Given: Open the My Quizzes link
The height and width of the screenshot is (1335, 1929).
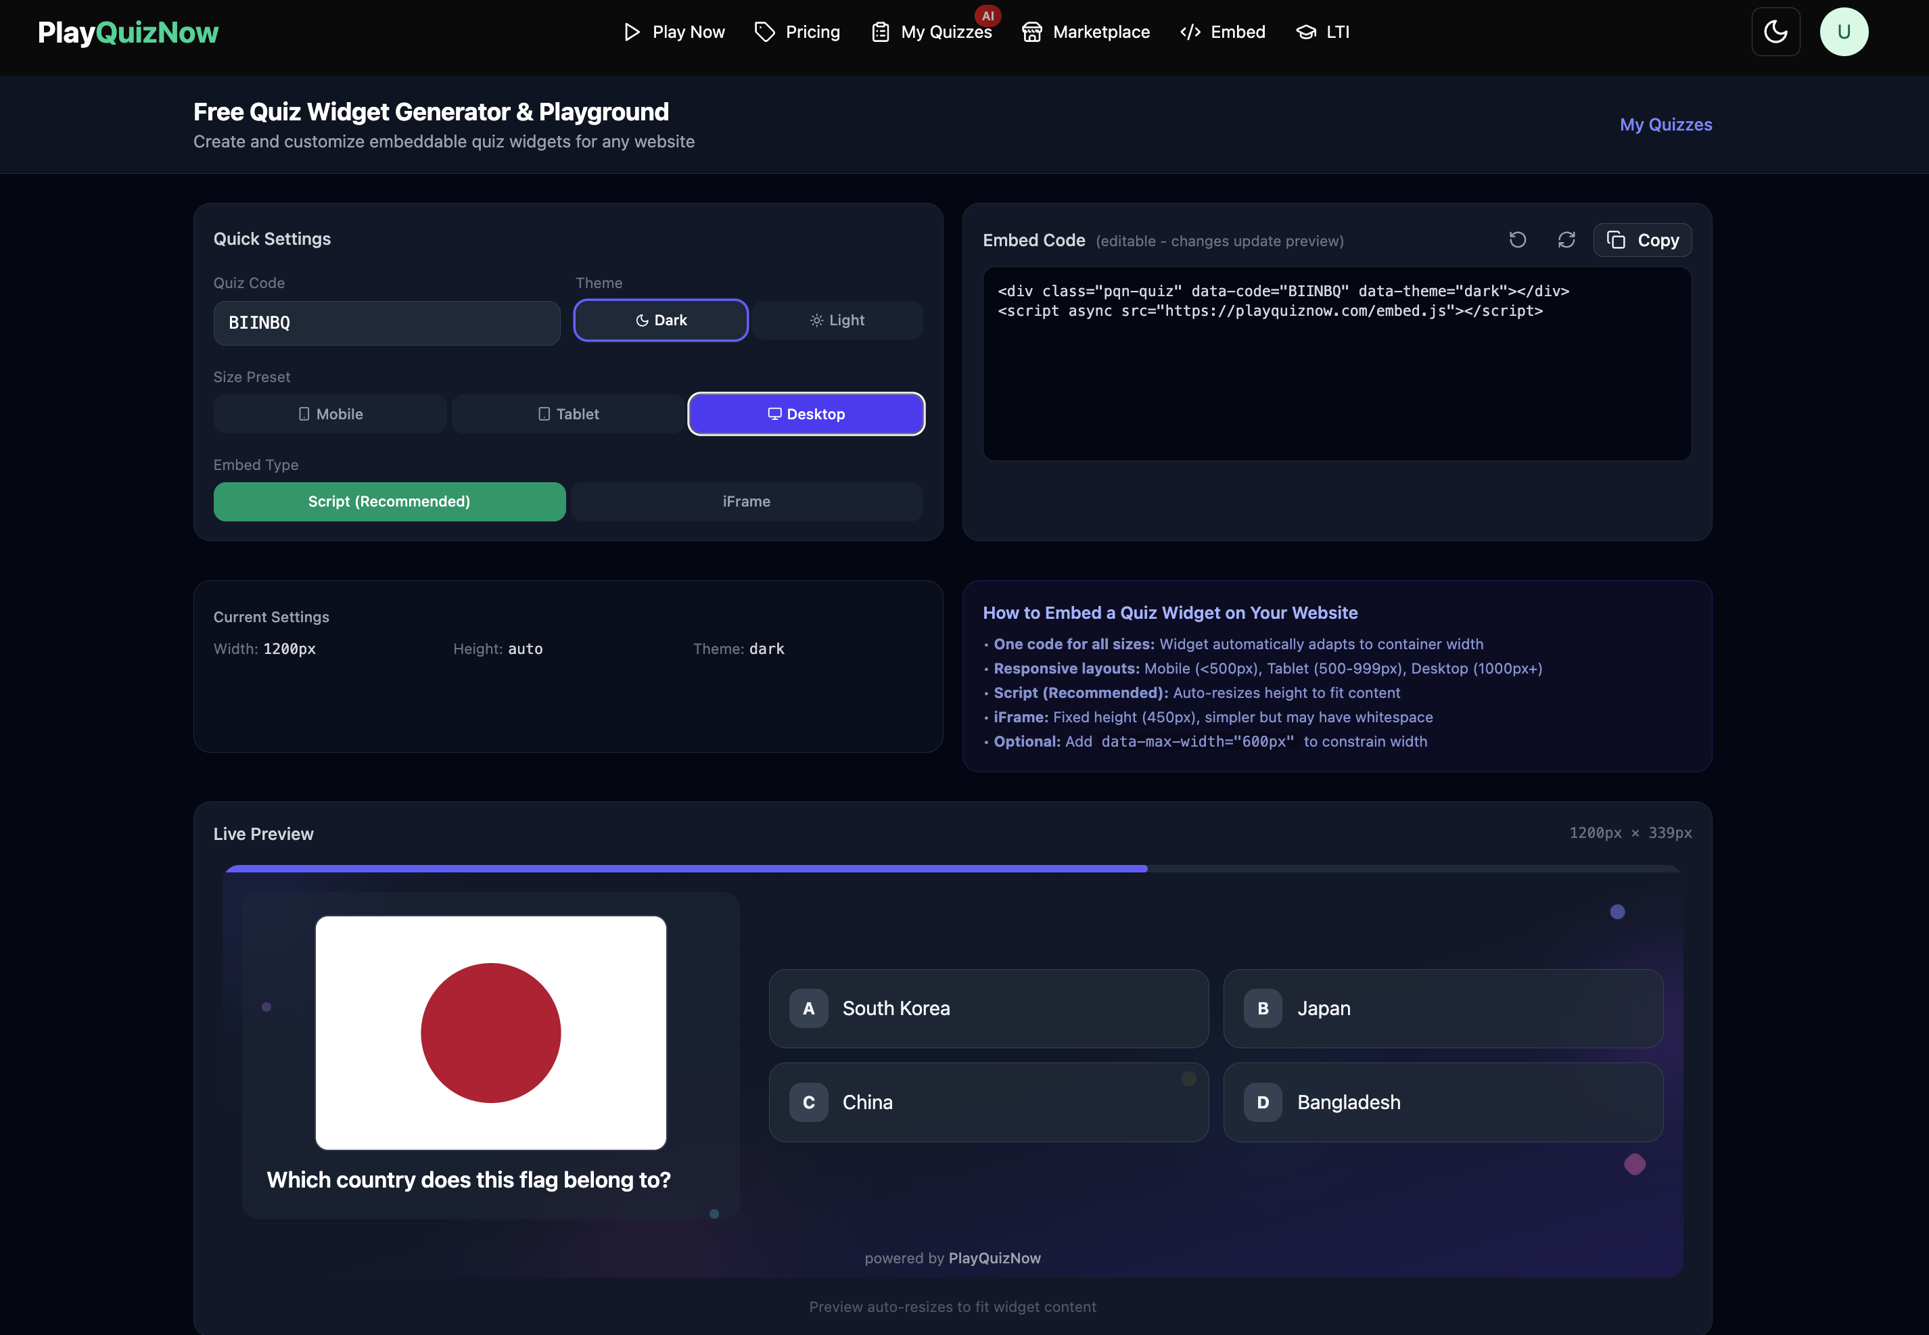Looking at the screenshot, I should coord(1665,124).
